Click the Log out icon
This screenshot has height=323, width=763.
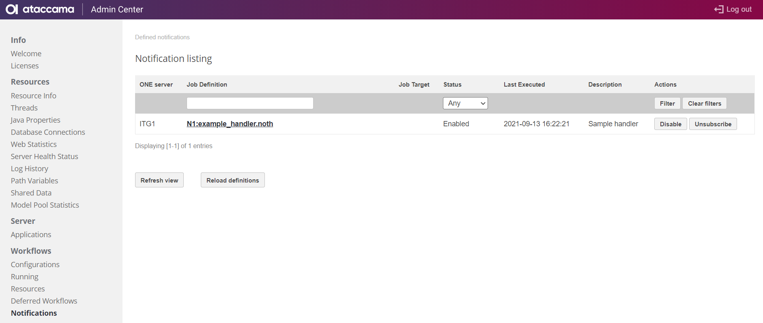[x=718, y=9]
